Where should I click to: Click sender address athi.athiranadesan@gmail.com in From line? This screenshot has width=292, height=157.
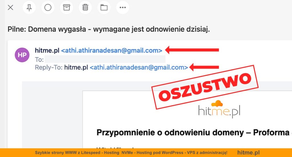(x=112, y=50)
